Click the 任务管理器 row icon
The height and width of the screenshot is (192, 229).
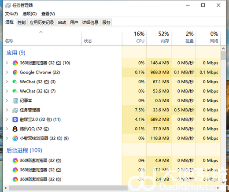[15, 110]
